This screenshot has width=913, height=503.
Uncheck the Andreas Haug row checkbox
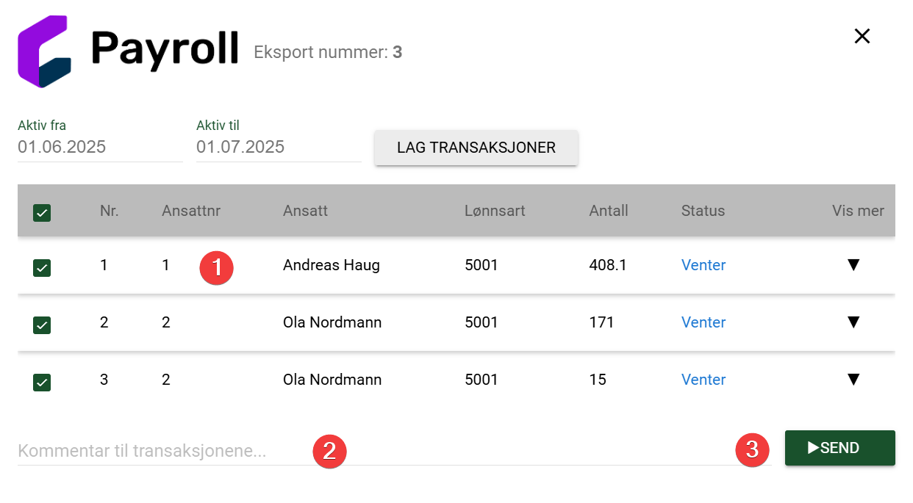pyautogui.click(x=42, y=268)
